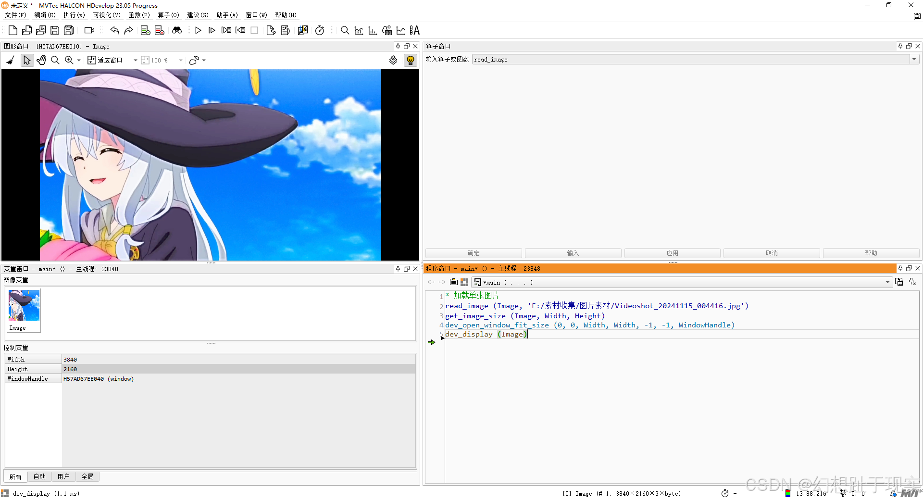Viewport: 923px width, 500px height.
Task: Open the gray histogram tool
Action: pos(359,31)
